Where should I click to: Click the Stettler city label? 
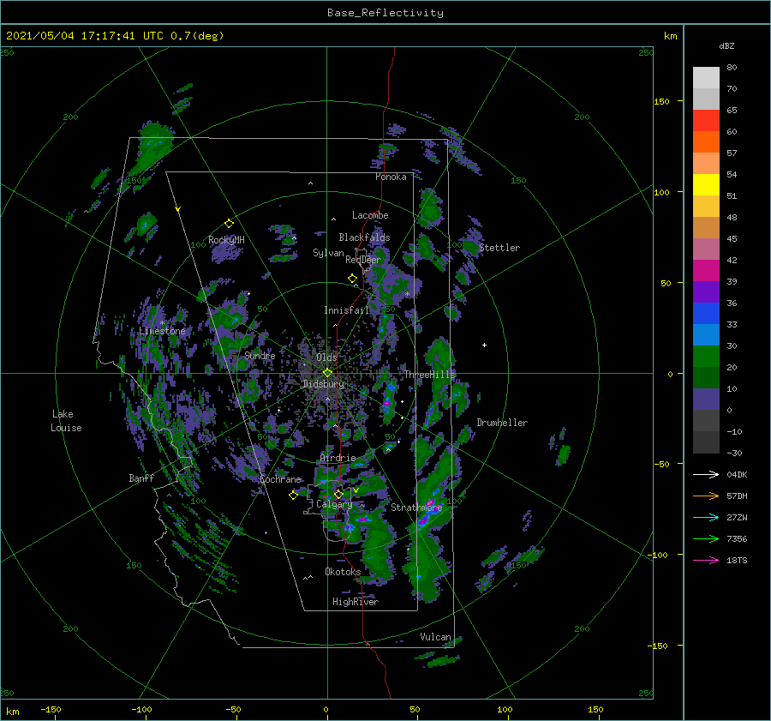point(499,248)
